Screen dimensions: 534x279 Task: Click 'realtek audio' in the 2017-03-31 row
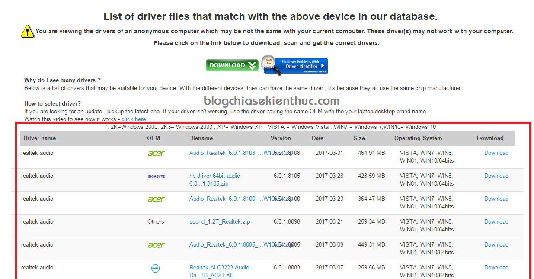tap(37, 153)
